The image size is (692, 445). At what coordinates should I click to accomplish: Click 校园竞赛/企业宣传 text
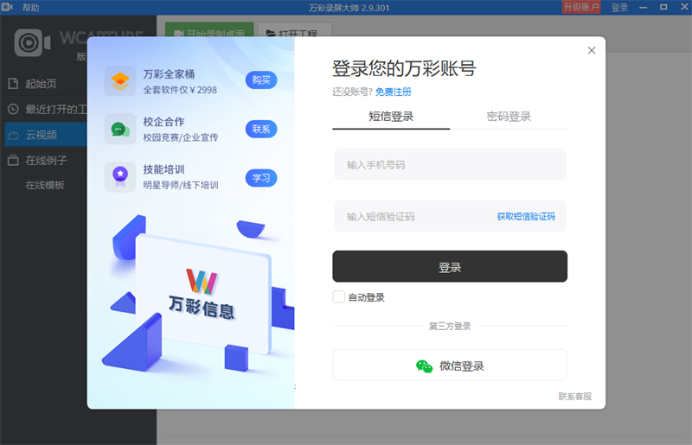(x=181, y=137)
